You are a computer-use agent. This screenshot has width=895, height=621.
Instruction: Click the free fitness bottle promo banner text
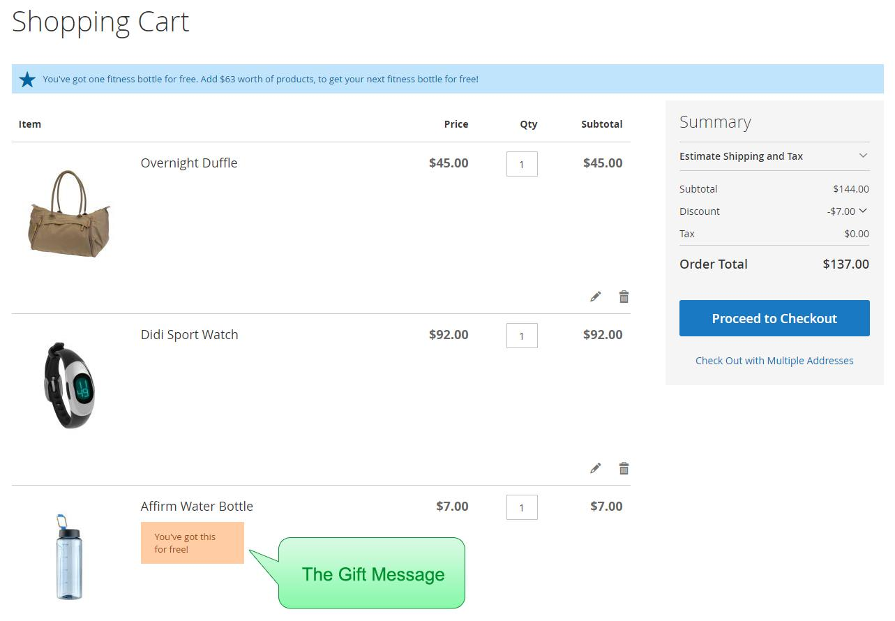pyautogui.click(x=261, y=80)
